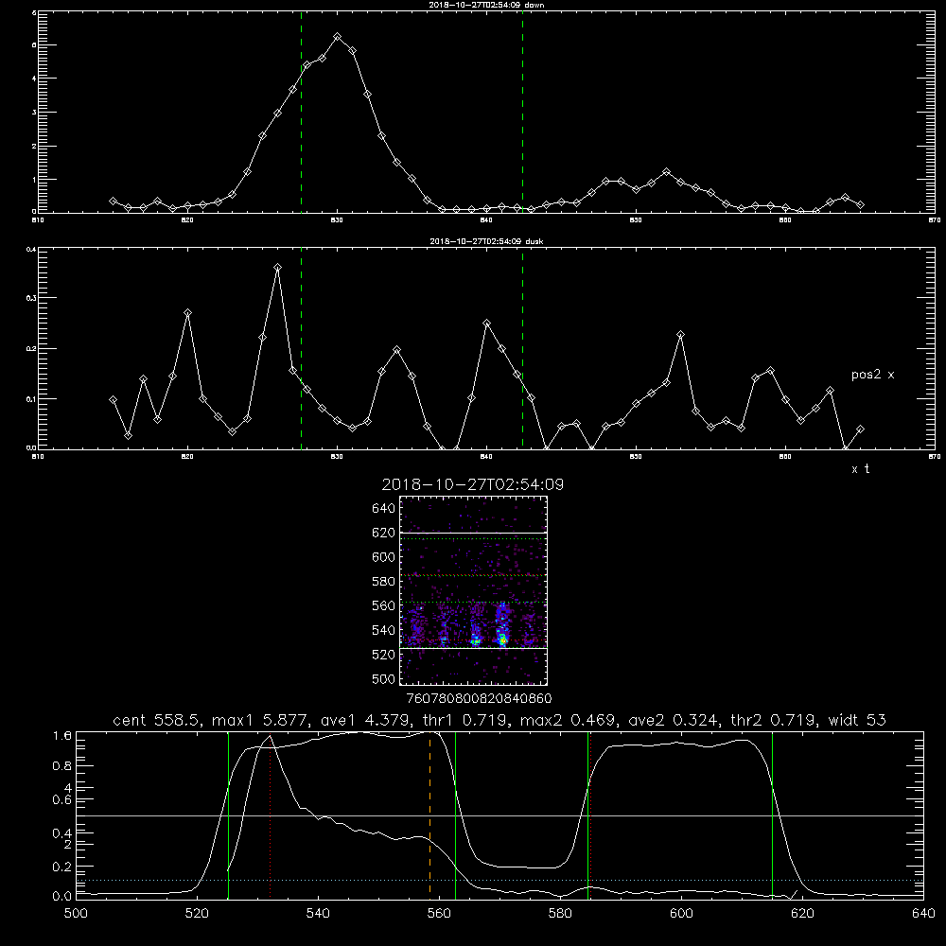
Task: Click the secondary dawn peak data point near 852
Action: click(666, 172)
